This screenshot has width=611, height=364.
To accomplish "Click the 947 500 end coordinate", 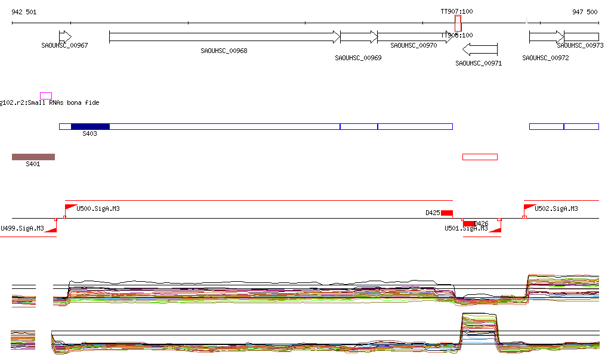I will 585,12.
